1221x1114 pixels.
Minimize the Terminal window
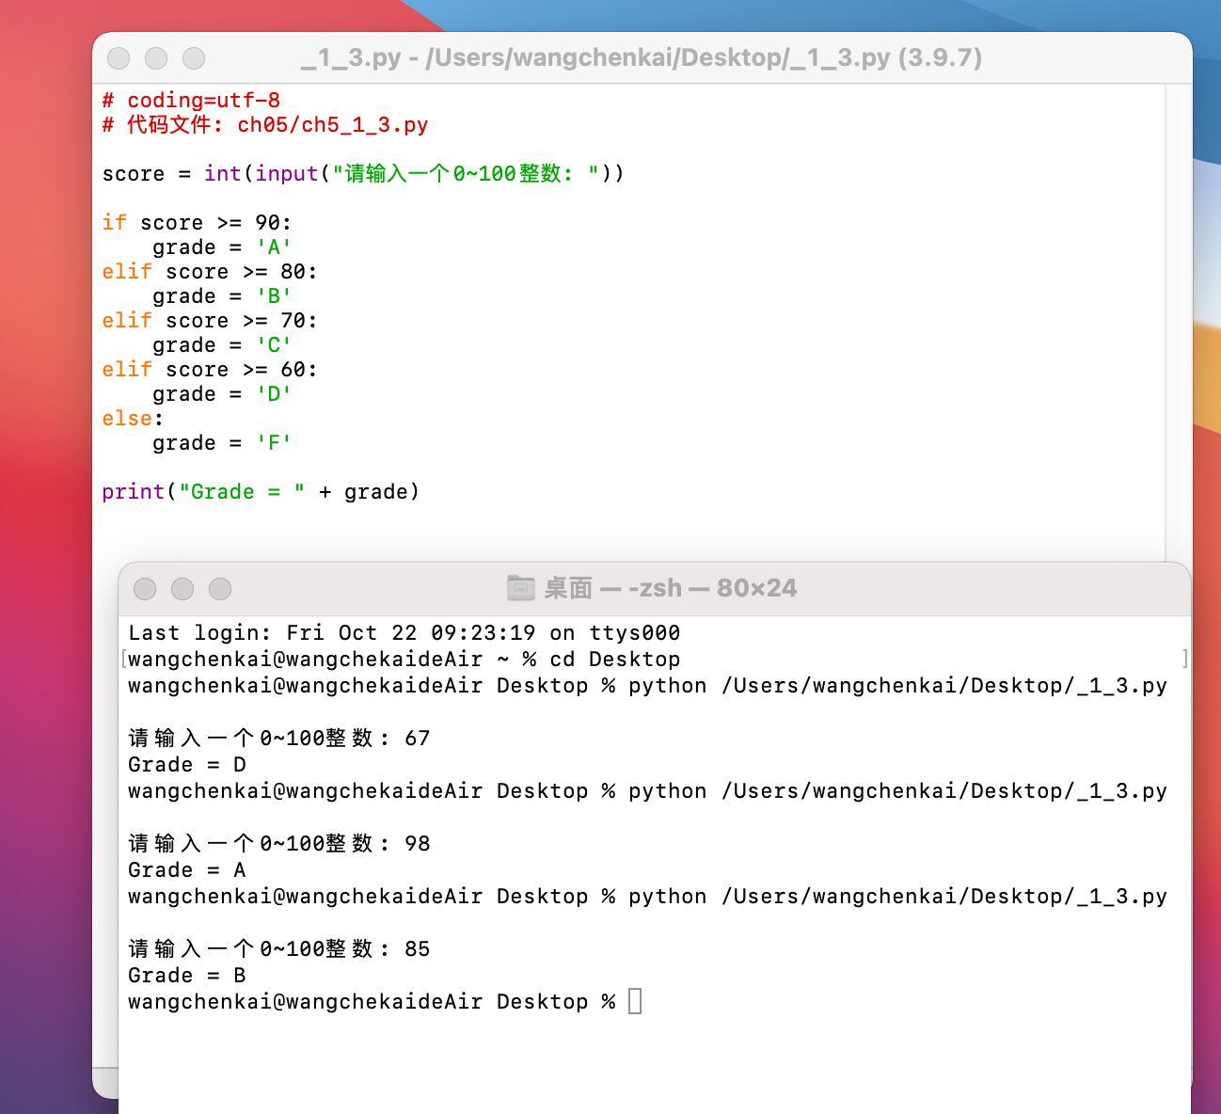point(182,589)
